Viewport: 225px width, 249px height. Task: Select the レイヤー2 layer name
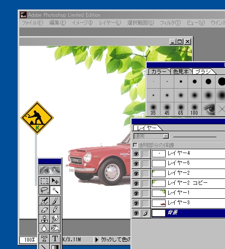point(179,173)
